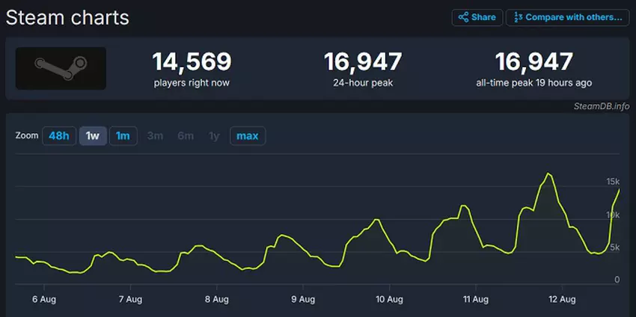Click the Steam charts heading
This screenshot has height=317, width=636.
pyautogui.click(x=67, y=17)
